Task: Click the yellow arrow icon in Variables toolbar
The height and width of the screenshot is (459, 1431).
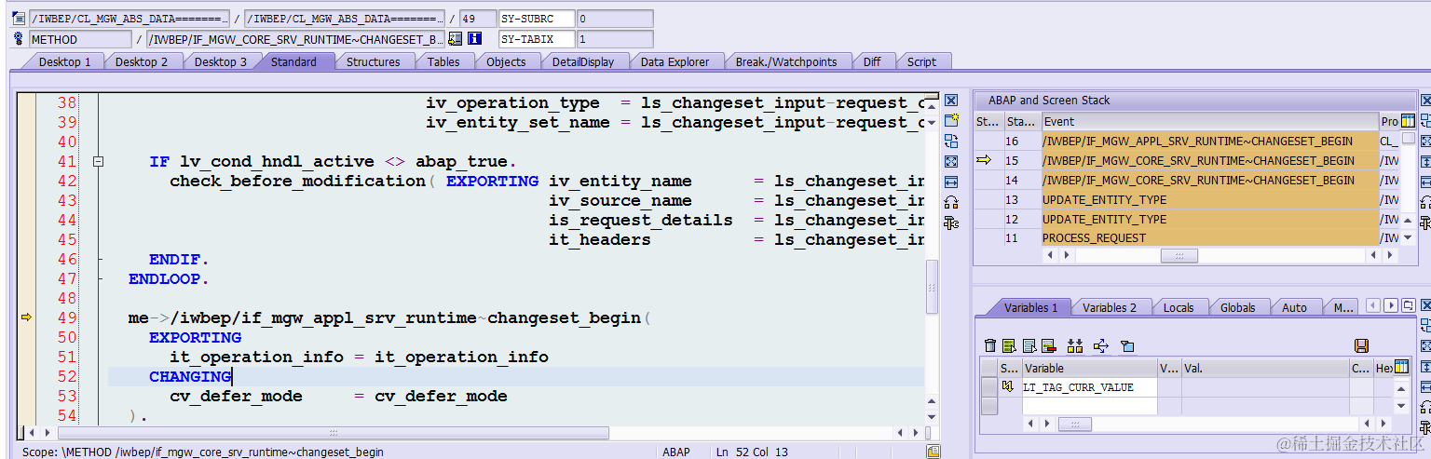Action: click(1100, 345)
